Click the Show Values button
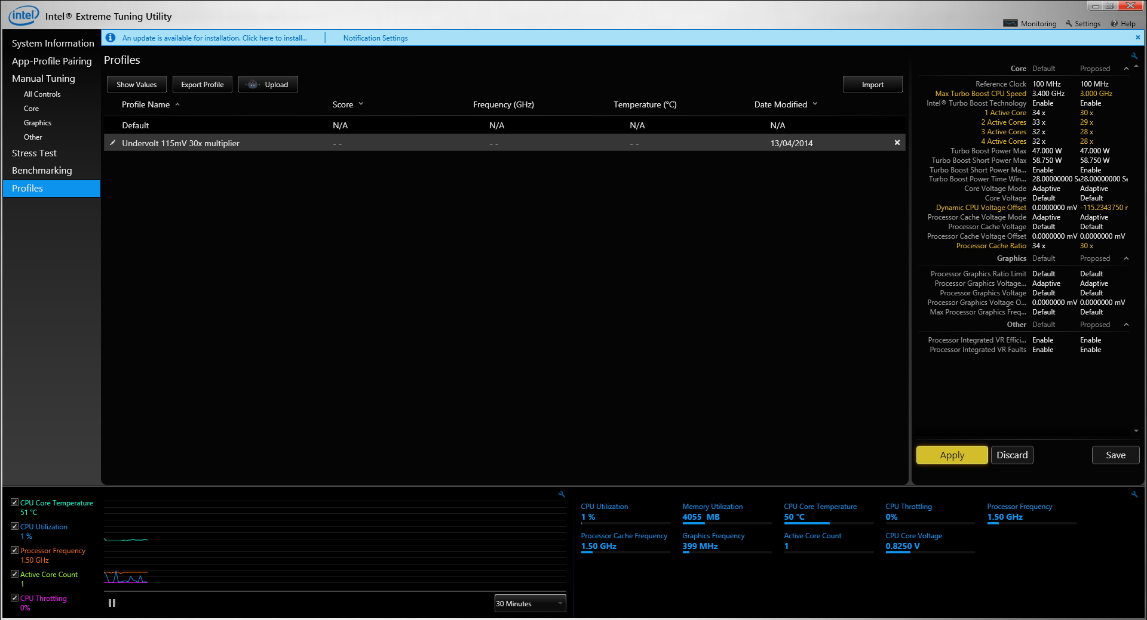 point(136,84)
